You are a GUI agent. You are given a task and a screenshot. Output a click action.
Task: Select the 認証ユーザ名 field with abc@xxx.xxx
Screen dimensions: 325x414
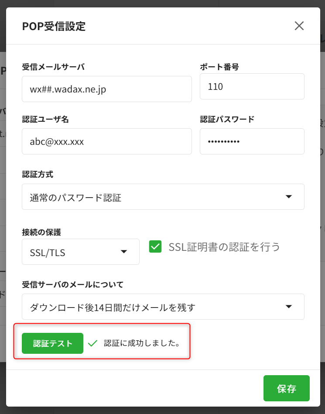point(107,141)
